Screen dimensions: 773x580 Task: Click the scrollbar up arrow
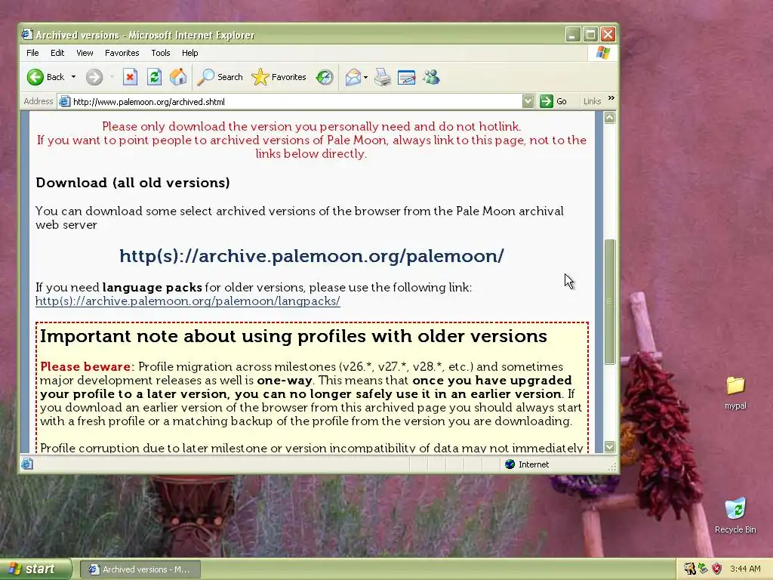click(610, 117)
